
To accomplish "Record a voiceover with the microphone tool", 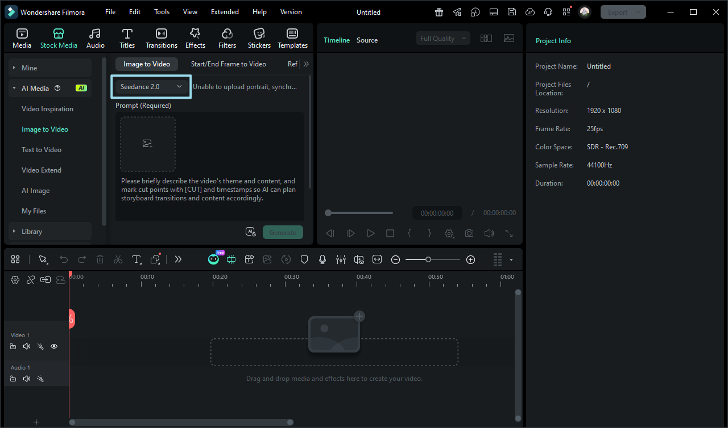I will (322, 259).
